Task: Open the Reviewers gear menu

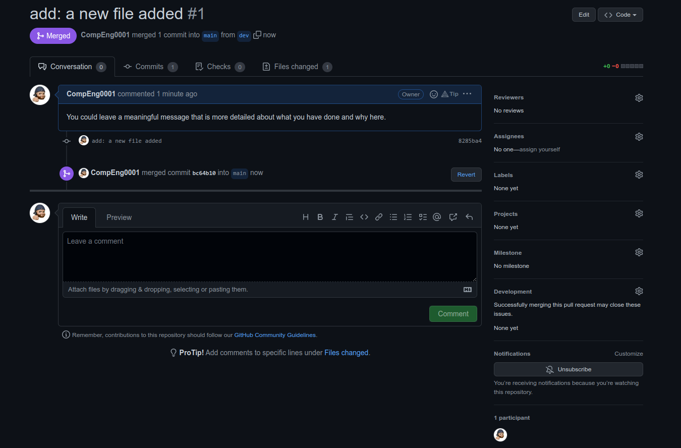Action: (639, 98)
